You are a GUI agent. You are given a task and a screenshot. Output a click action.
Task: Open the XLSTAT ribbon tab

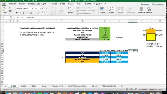88,4
